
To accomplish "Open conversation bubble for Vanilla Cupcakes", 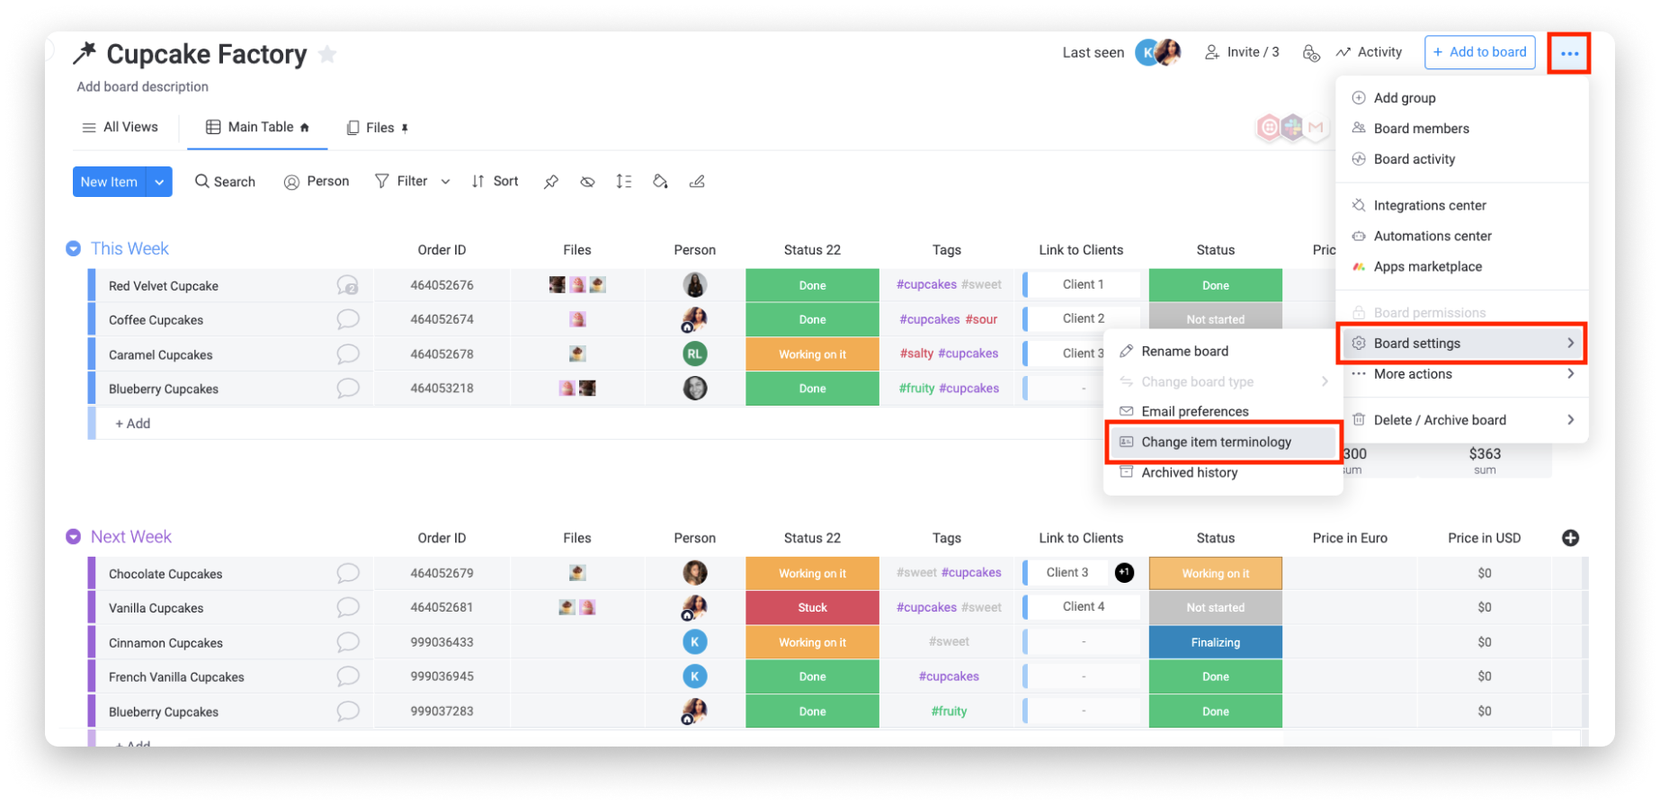I will coord(348,607).
